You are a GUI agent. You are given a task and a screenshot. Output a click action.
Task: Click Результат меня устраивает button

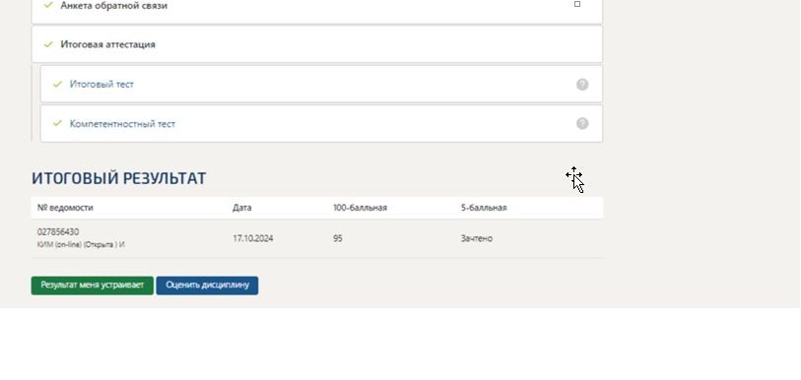tap(92, 285)
